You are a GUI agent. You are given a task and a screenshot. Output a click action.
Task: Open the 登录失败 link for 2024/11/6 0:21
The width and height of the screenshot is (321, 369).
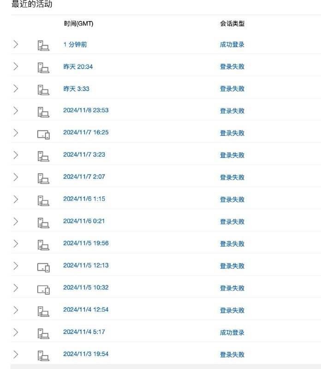click(x=231, y=221)
